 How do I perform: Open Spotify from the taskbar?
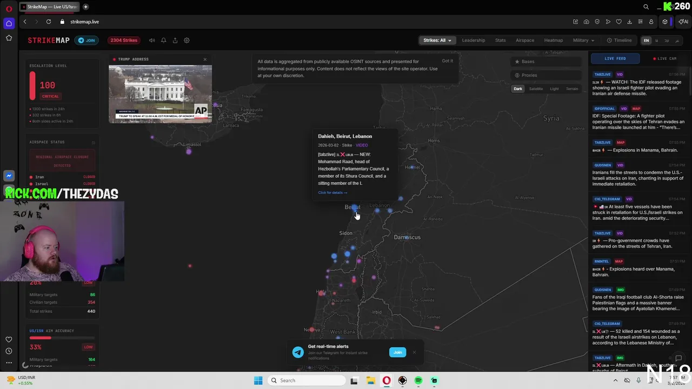click(x=418, y=380)
